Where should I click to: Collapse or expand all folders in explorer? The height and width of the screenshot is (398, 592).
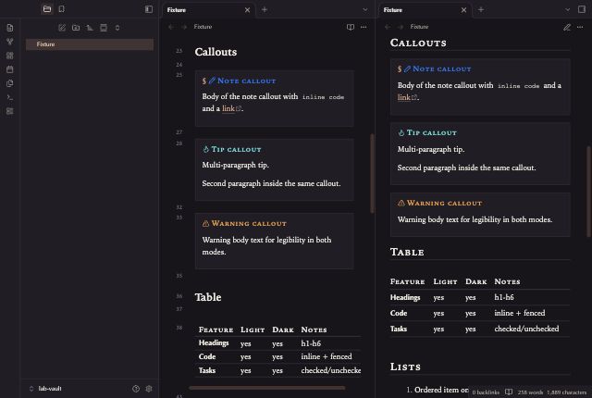[x=117, y=28]
